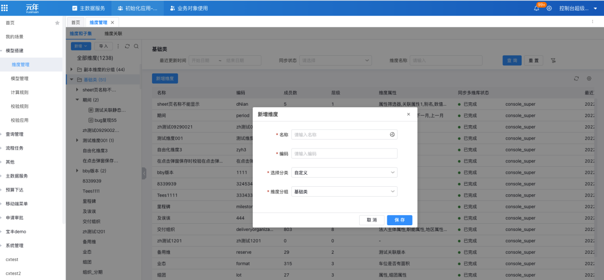Screen dimensions: 604x280
Task: Switch to the 维度关联 tab
Action: pyautogui.click(x=113, y=34)
